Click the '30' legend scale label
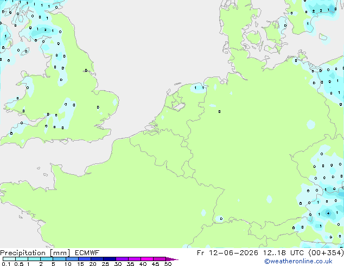Viewport: 344px width, 266px height. pos(118,264)
